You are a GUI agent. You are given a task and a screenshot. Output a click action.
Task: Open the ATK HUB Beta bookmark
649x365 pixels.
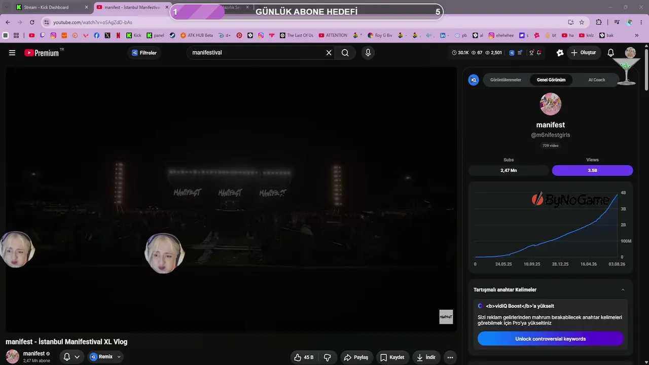coord(196,35)
